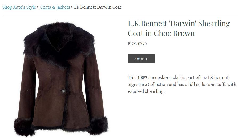This screenshot has width=238, height=138.
Task: Click the dark SHOP button
Action: [x=141, y=59]
